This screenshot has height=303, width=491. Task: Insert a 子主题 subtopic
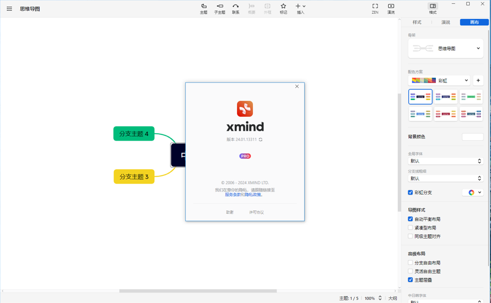(220, 9)
